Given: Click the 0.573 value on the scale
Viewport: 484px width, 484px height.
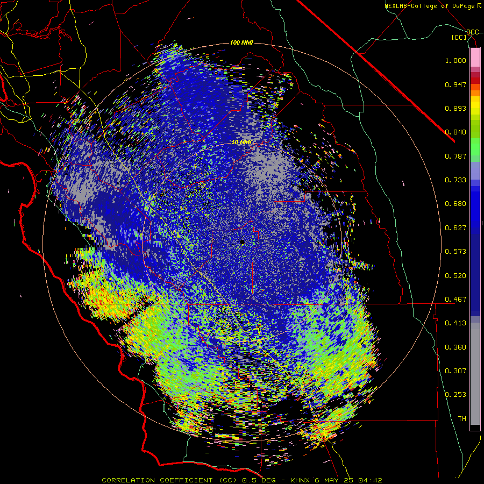Looking at the screenshot, I should click(455, 252).
